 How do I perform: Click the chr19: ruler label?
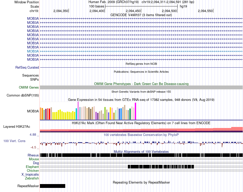tap(34, 11)
